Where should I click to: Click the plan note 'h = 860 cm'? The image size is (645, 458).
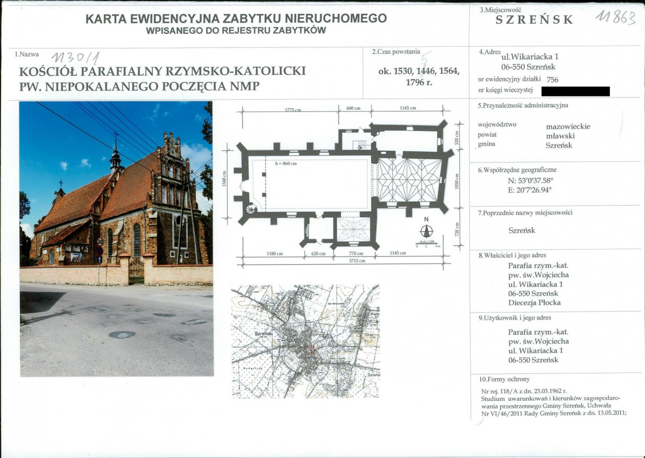286,164
